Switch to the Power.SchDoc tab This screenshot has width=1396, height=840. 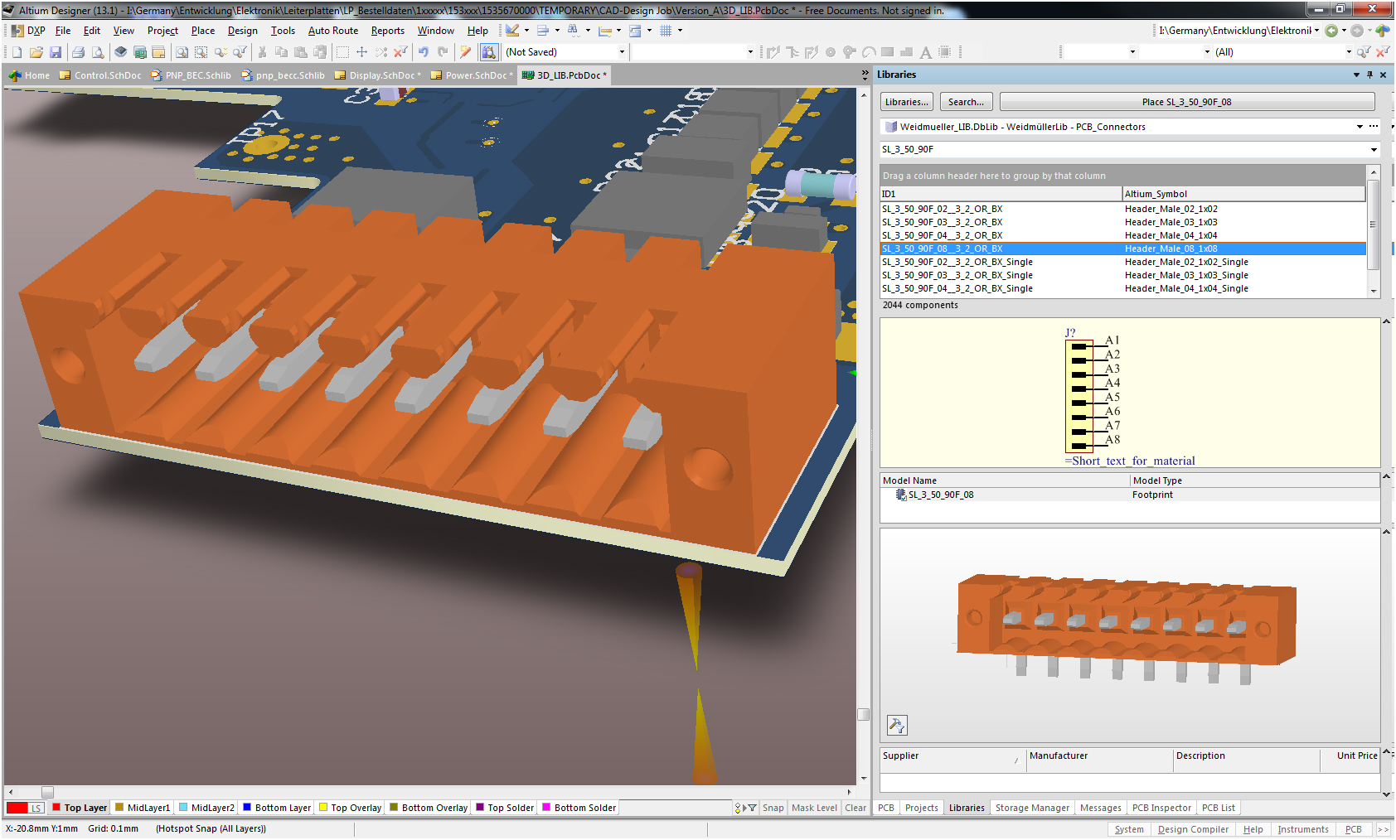[x=475, y=75]
